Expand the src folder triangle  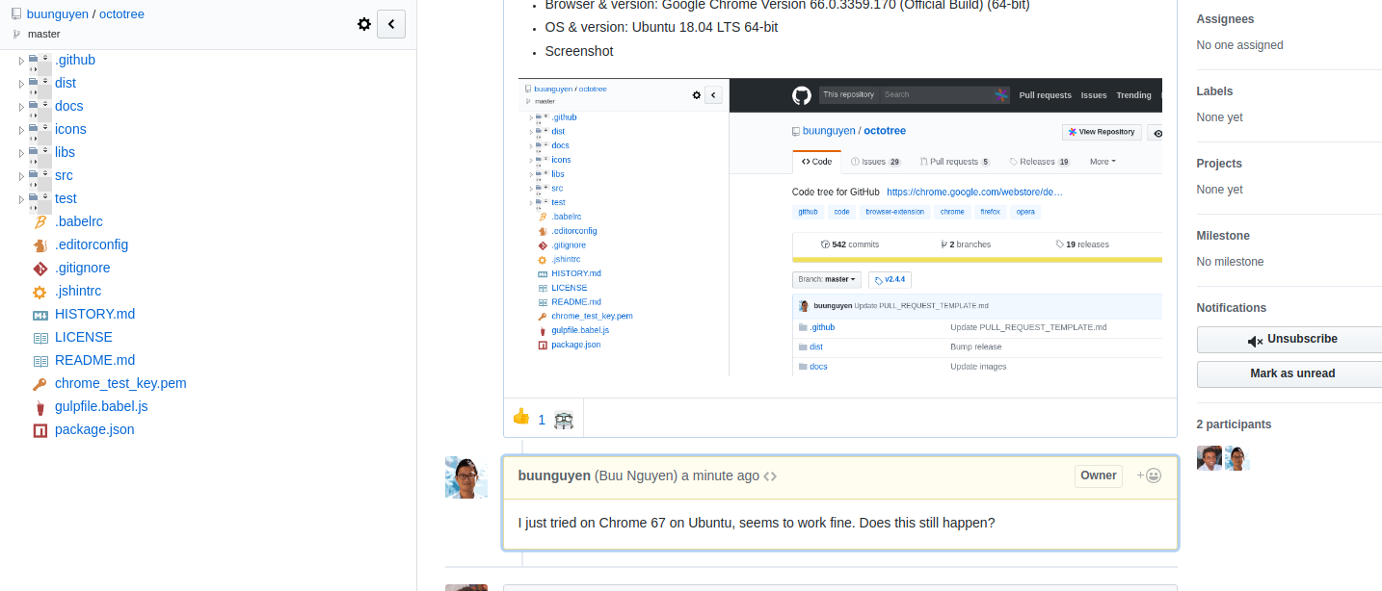[x=22, y=176]
